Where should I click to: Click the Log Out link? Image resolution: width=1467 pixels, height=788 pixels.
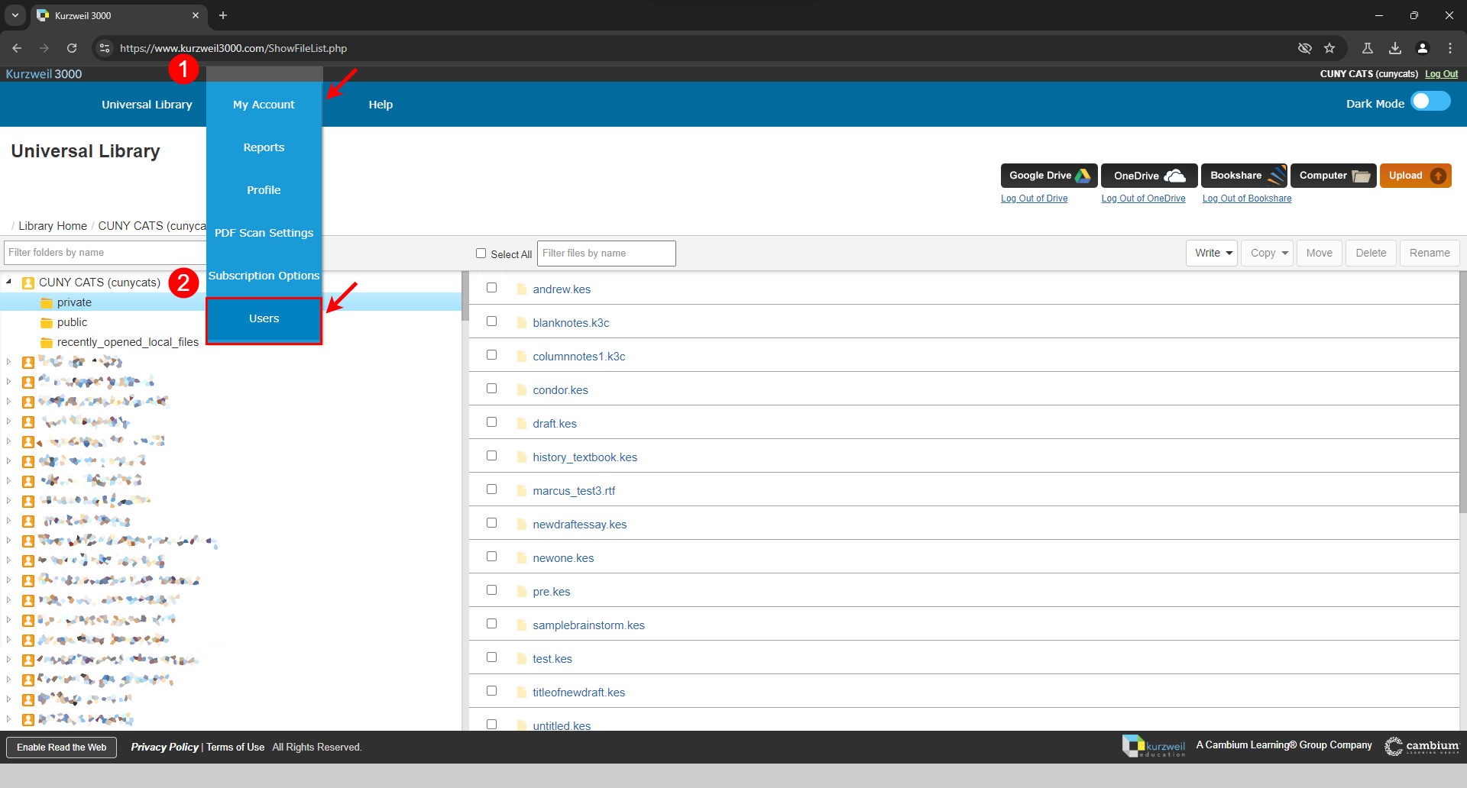click(x=1441, y=74)
